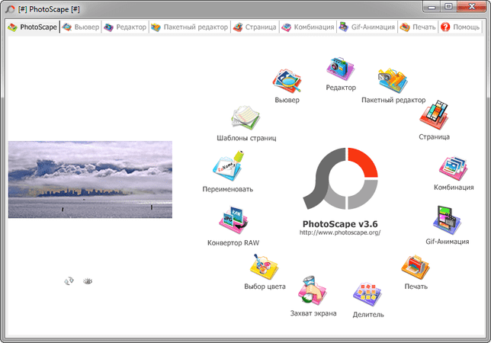Open the Пакетный редактор circle icon
The image size is (491, 343).
pyautogui.click(x=393, y=81)
